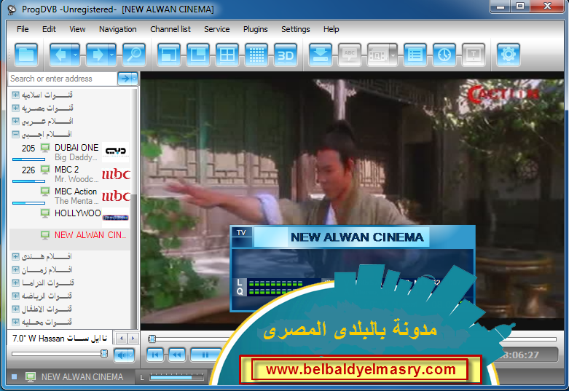Expand the قنوات اسلامية folder
The width and height of the screenshot is (569, 391).
[x=15, y=95]
